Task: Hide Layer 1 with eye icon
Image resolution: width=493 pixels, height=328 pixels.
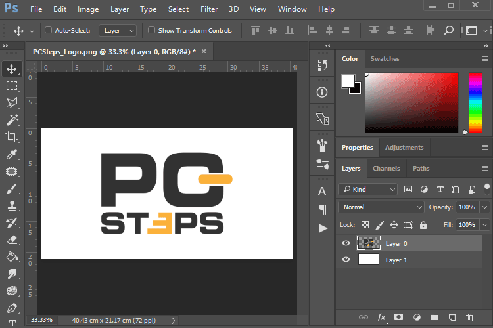Action: [x=346, y=259]
